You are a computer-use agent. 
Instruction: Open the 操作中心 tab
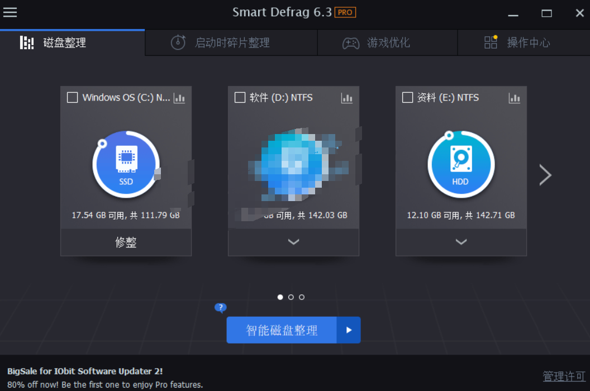click(529, 42)
